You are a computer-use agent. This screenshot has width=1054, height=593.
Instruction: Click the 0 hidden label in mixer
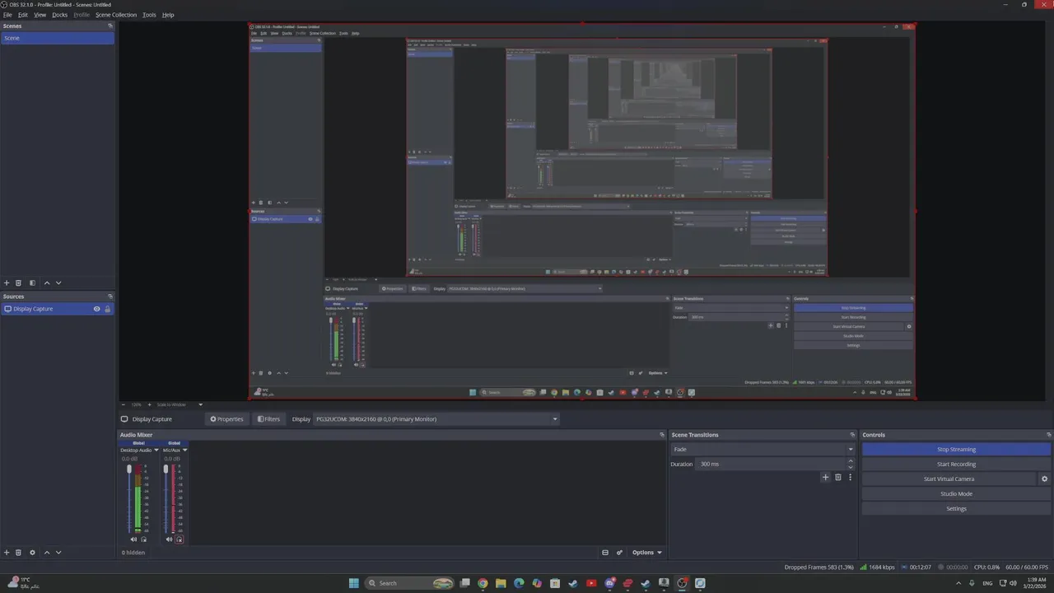click(x=133, y=553)
